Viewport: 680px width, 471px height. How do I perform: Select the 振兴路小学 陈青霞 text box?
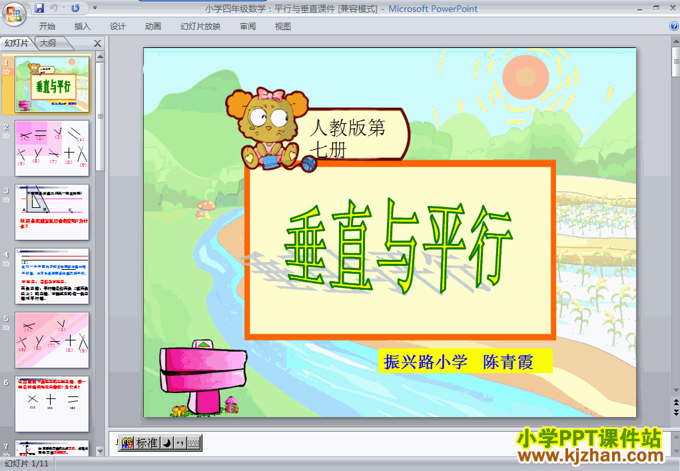point(465,361)
